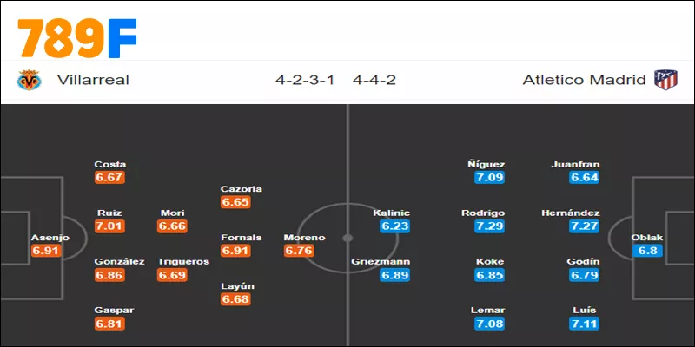This screenshot has height=347, width=695.
Task: Select Villarreal's 4-2-3-1 formation label
Action: click(308, 81)
